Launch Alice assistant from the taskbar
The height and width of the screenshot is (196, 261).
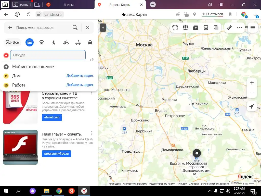[33, 191]
